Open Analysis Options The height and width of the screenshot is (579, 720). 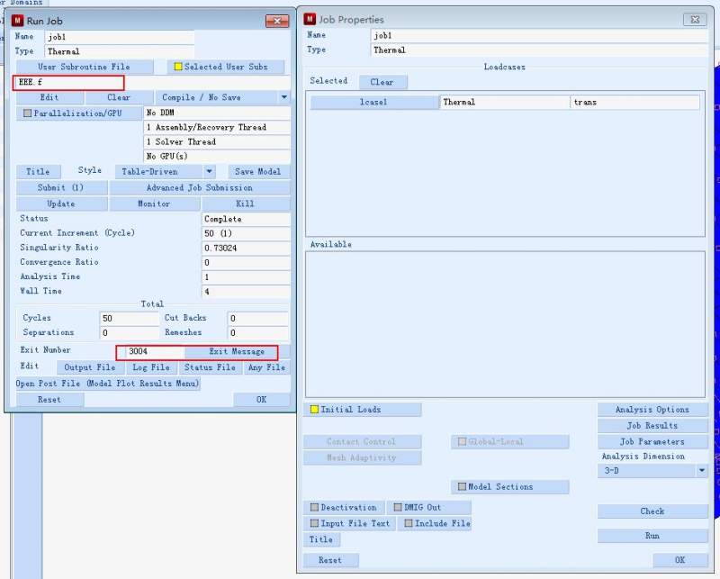652,410
